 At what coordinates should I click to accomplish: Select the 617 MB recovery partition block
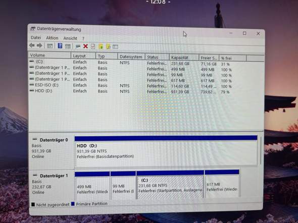(222, 184)
